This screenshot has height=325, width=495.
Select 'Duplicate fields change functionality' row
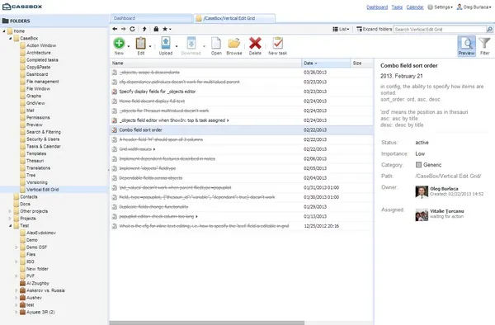pyautogui.click(x=242, y=207)
